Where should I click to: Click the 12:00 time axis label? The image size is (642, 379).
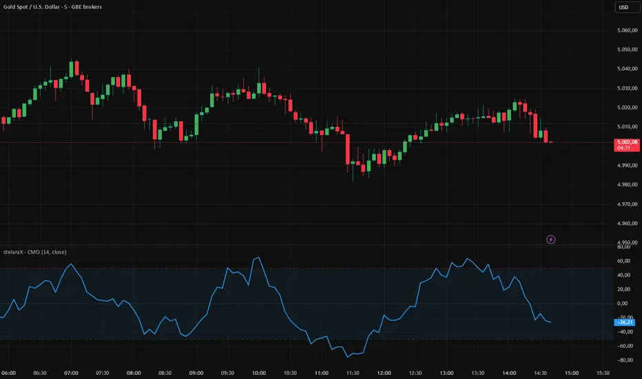[384, 373]
